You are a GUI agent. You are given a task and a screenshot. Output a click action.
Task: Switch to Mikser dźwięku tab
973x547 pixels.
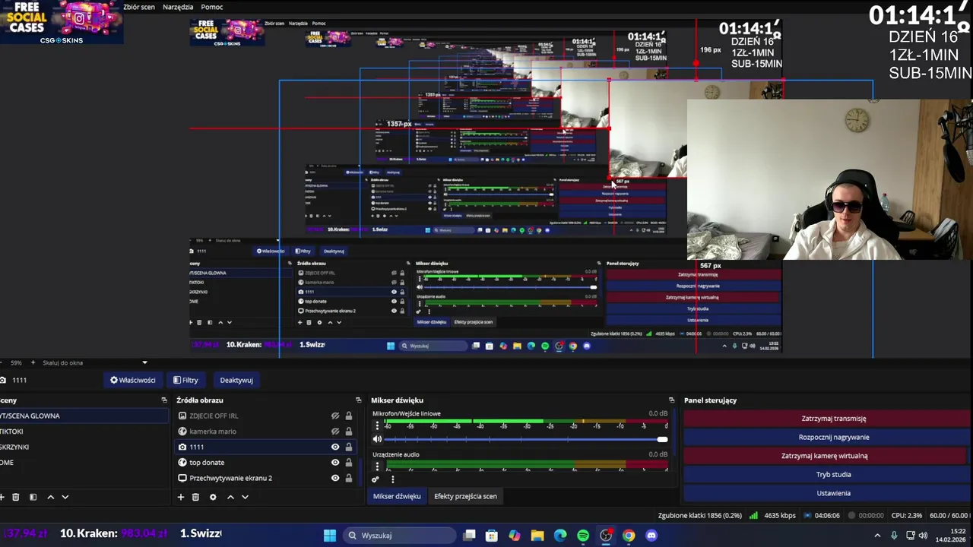[x=397, y=496]
